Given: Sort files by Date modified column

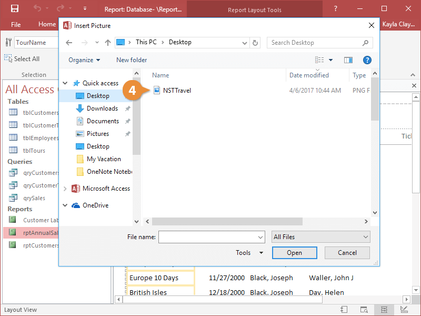Looking at the screenshot, I should click(x=309, y=75).
